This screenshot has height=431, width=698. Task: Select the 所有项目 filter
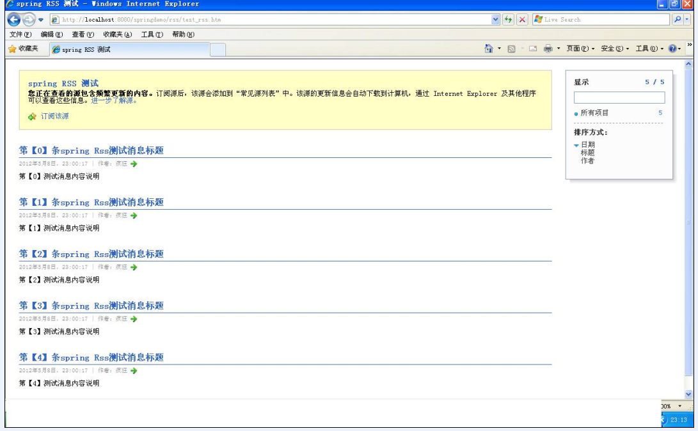(594, 113)
